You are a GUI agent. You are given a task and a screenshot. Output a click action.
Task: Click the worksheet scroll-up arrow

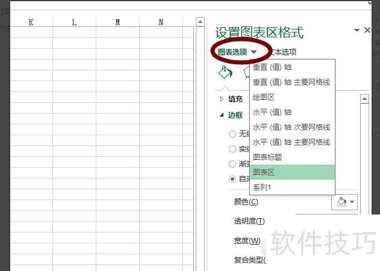[x=200, y=22]
